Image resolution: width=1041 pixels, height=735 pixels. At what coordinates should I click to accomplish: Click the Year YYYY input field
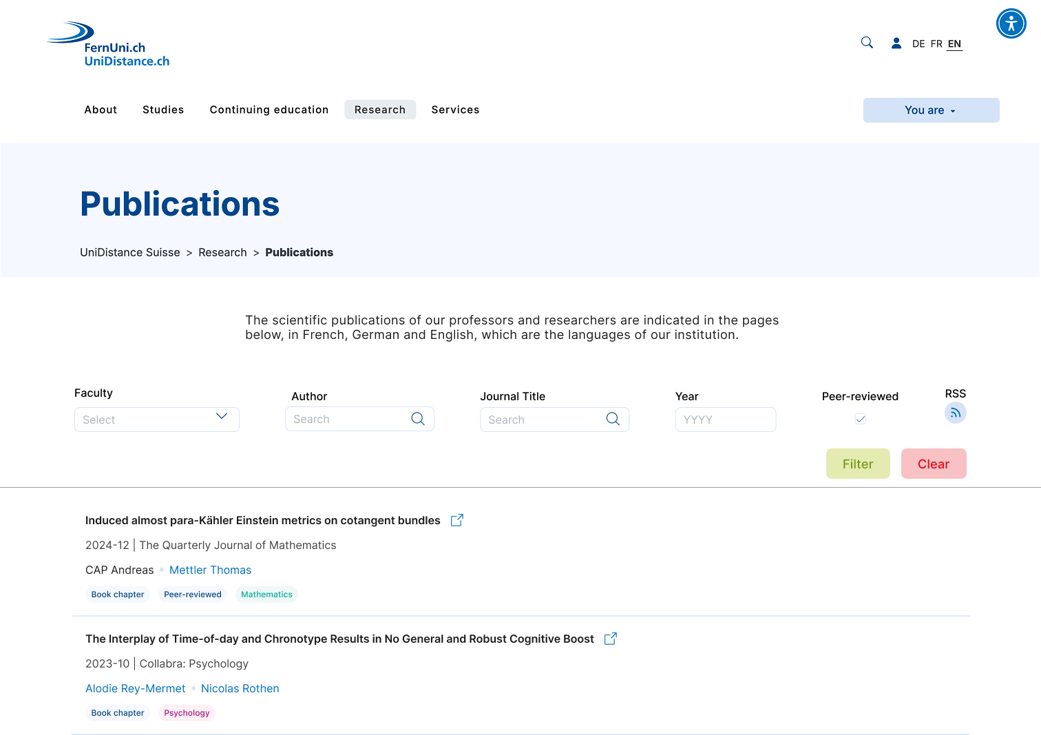point(725,419)
